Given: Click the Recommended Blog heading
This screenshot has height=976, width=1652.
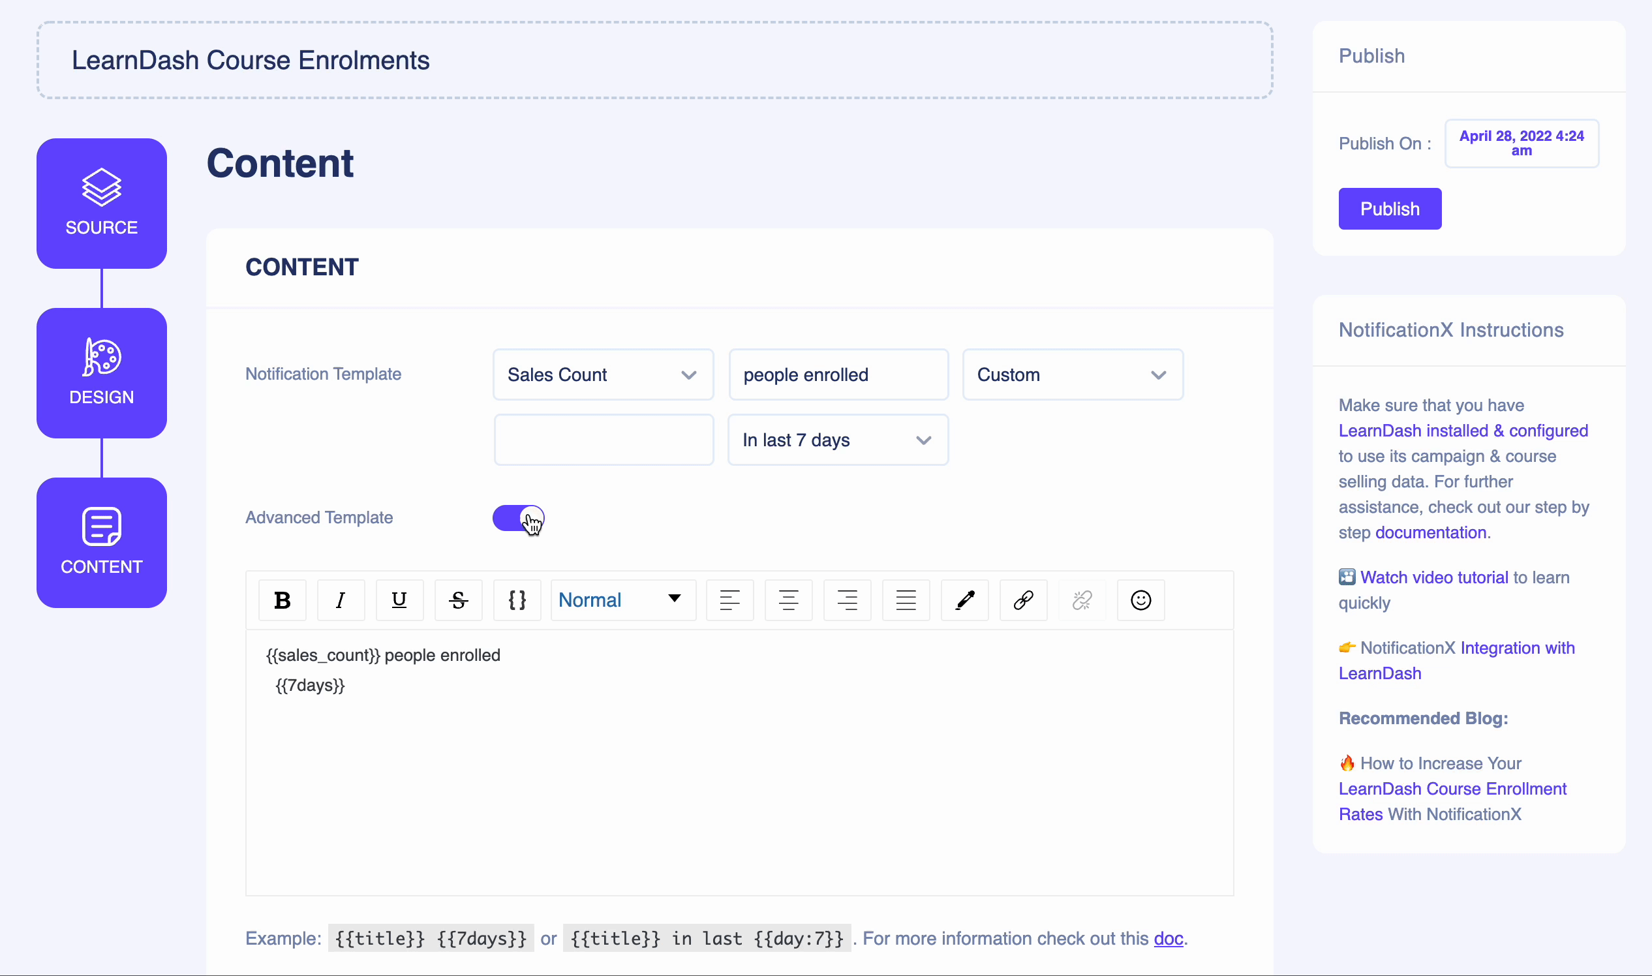Looking at the screenshot, I should (1423, 718).
